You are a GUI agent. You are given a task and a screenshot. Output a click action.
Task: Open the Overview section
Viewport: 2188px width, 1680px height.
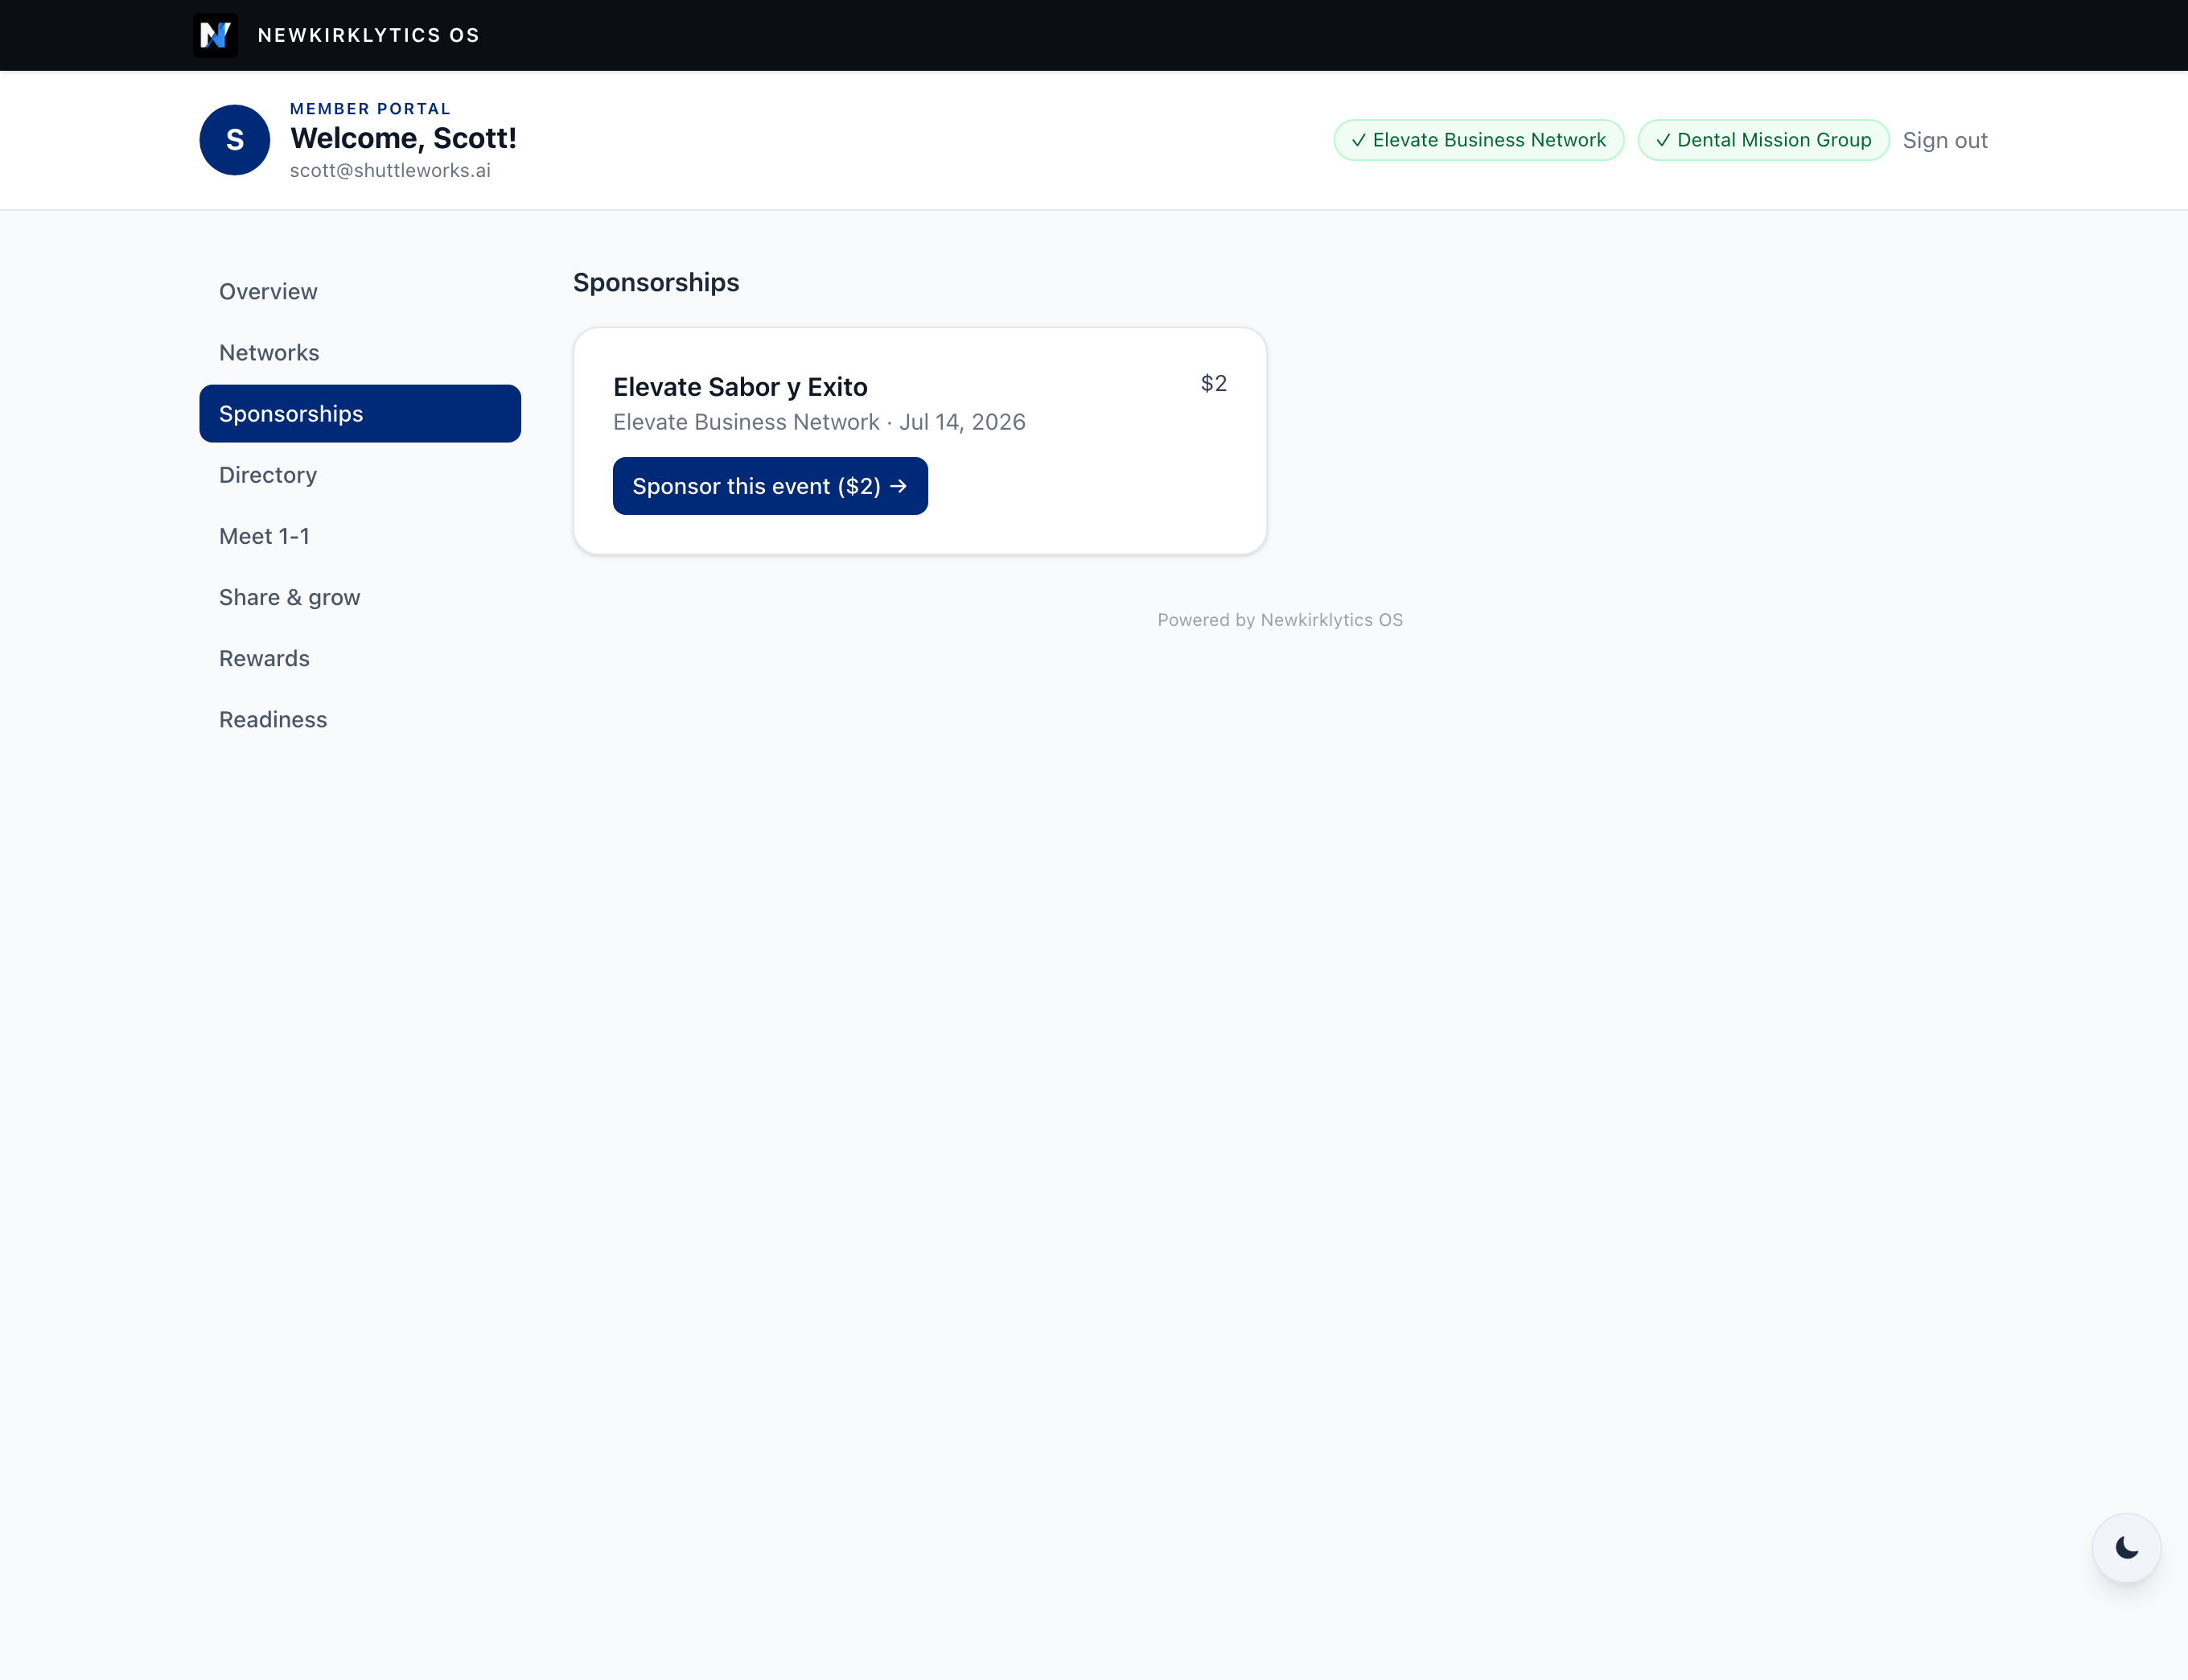(x=360, y=291)
